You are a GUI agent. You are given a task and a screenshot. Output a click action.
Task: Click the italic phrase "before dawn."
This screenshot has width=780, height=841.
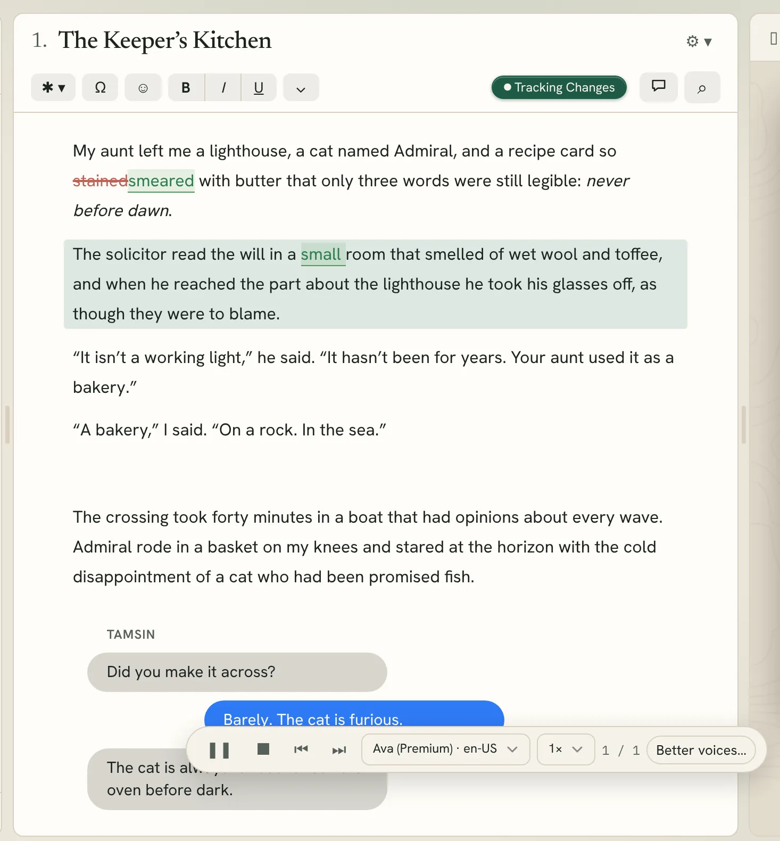122,211
